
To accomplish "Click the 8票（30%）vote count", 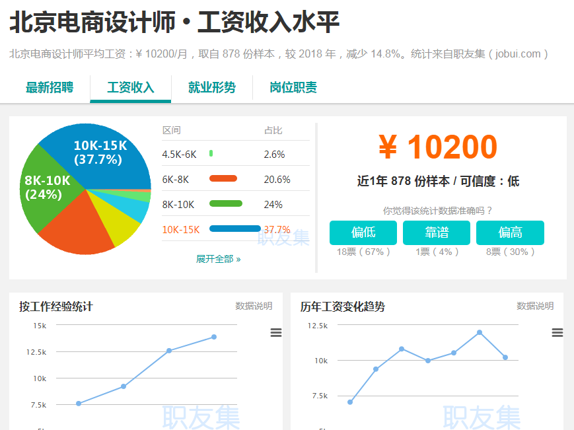I will [x=511, y=252].
